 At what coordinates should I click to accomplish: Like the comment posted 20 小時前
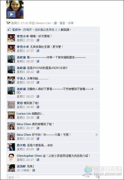pyautogui.click(x=34, y=170)
